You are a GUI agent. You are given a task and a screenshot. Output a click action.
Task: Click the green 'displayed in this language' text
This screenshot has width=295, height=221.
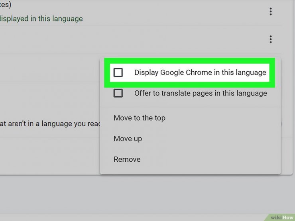[41, 19]
